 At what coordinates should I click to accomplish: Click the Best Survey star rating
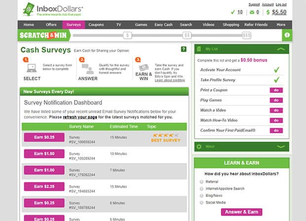tap(165, 135)
